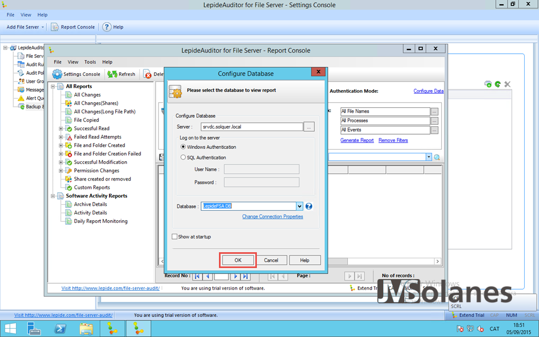
Task: Click the Delete icon in Report Console toolbar
Action: click(x=147, y=74)
